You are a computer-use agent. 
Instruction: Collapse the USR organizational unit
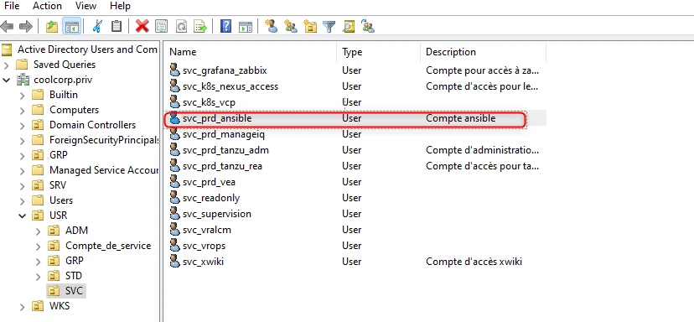pos(22,216)
